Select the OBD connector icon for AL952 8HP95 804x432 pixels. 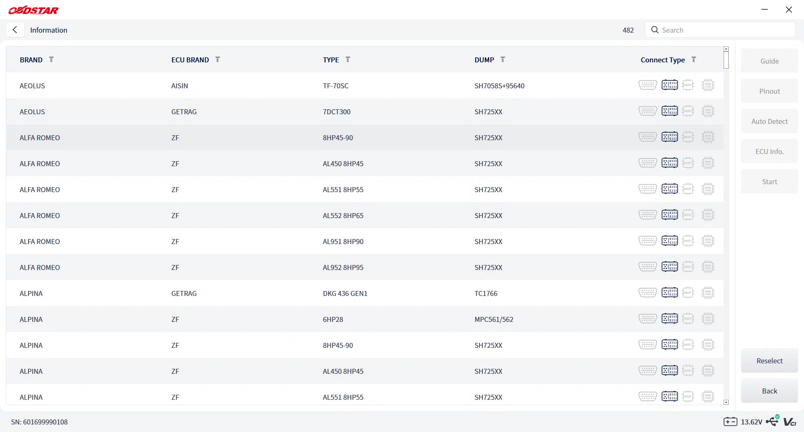[x=647, y=267]
